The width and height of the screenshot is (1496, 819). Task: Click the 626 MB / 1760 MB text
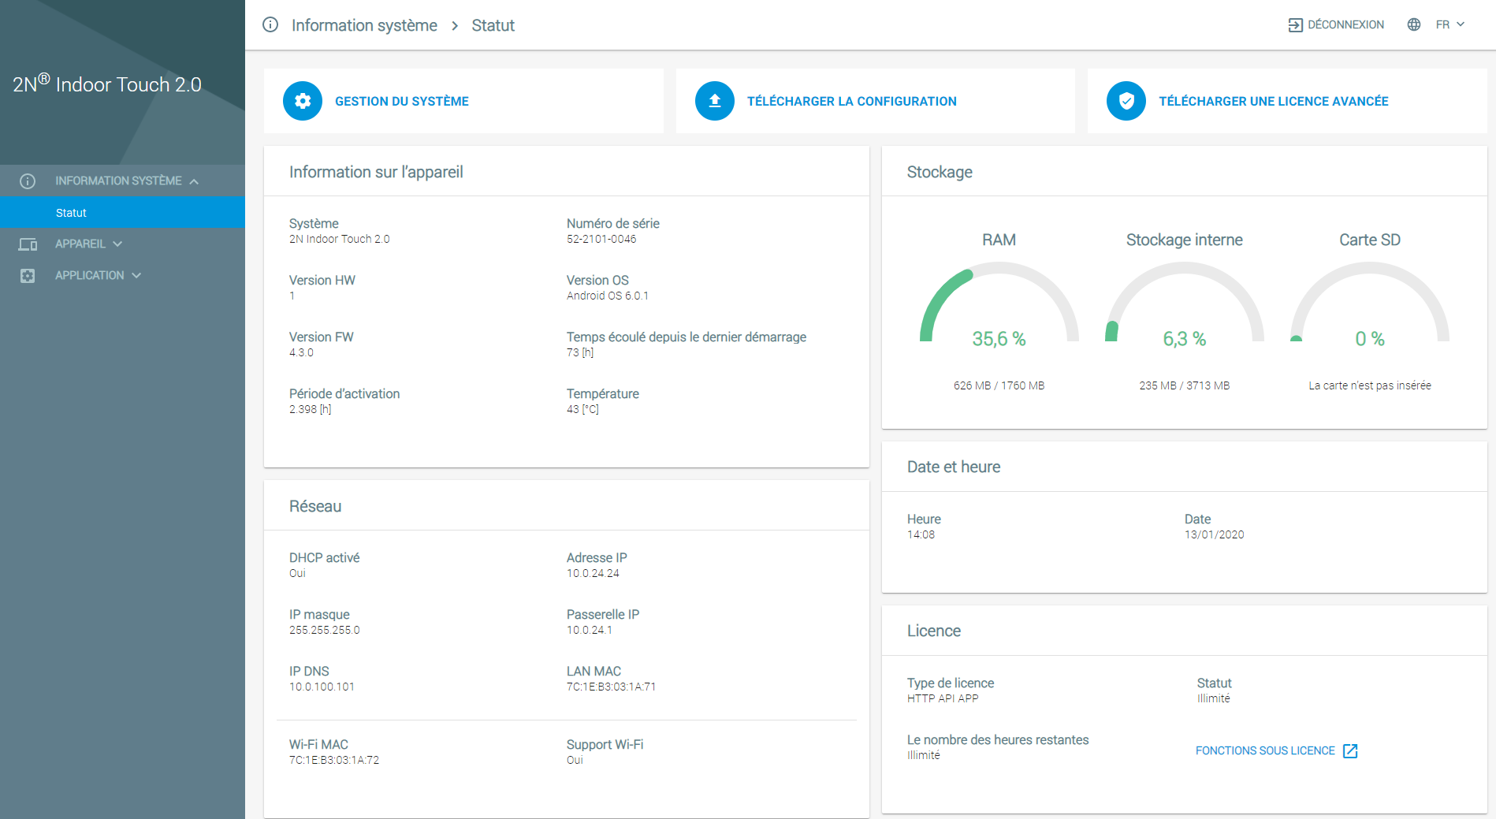999,385
